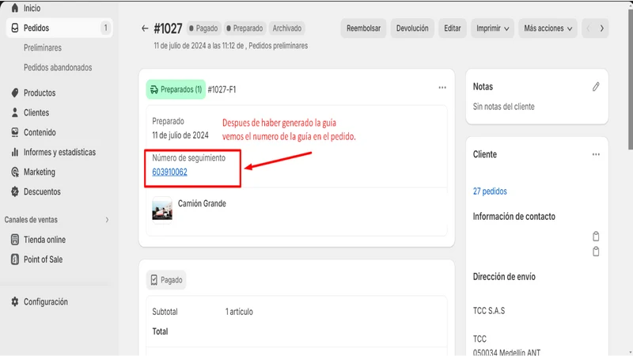The height and width of the screenshot is (356, 633).
Task: Go to next order with right arrow
Action: (602, 28)
